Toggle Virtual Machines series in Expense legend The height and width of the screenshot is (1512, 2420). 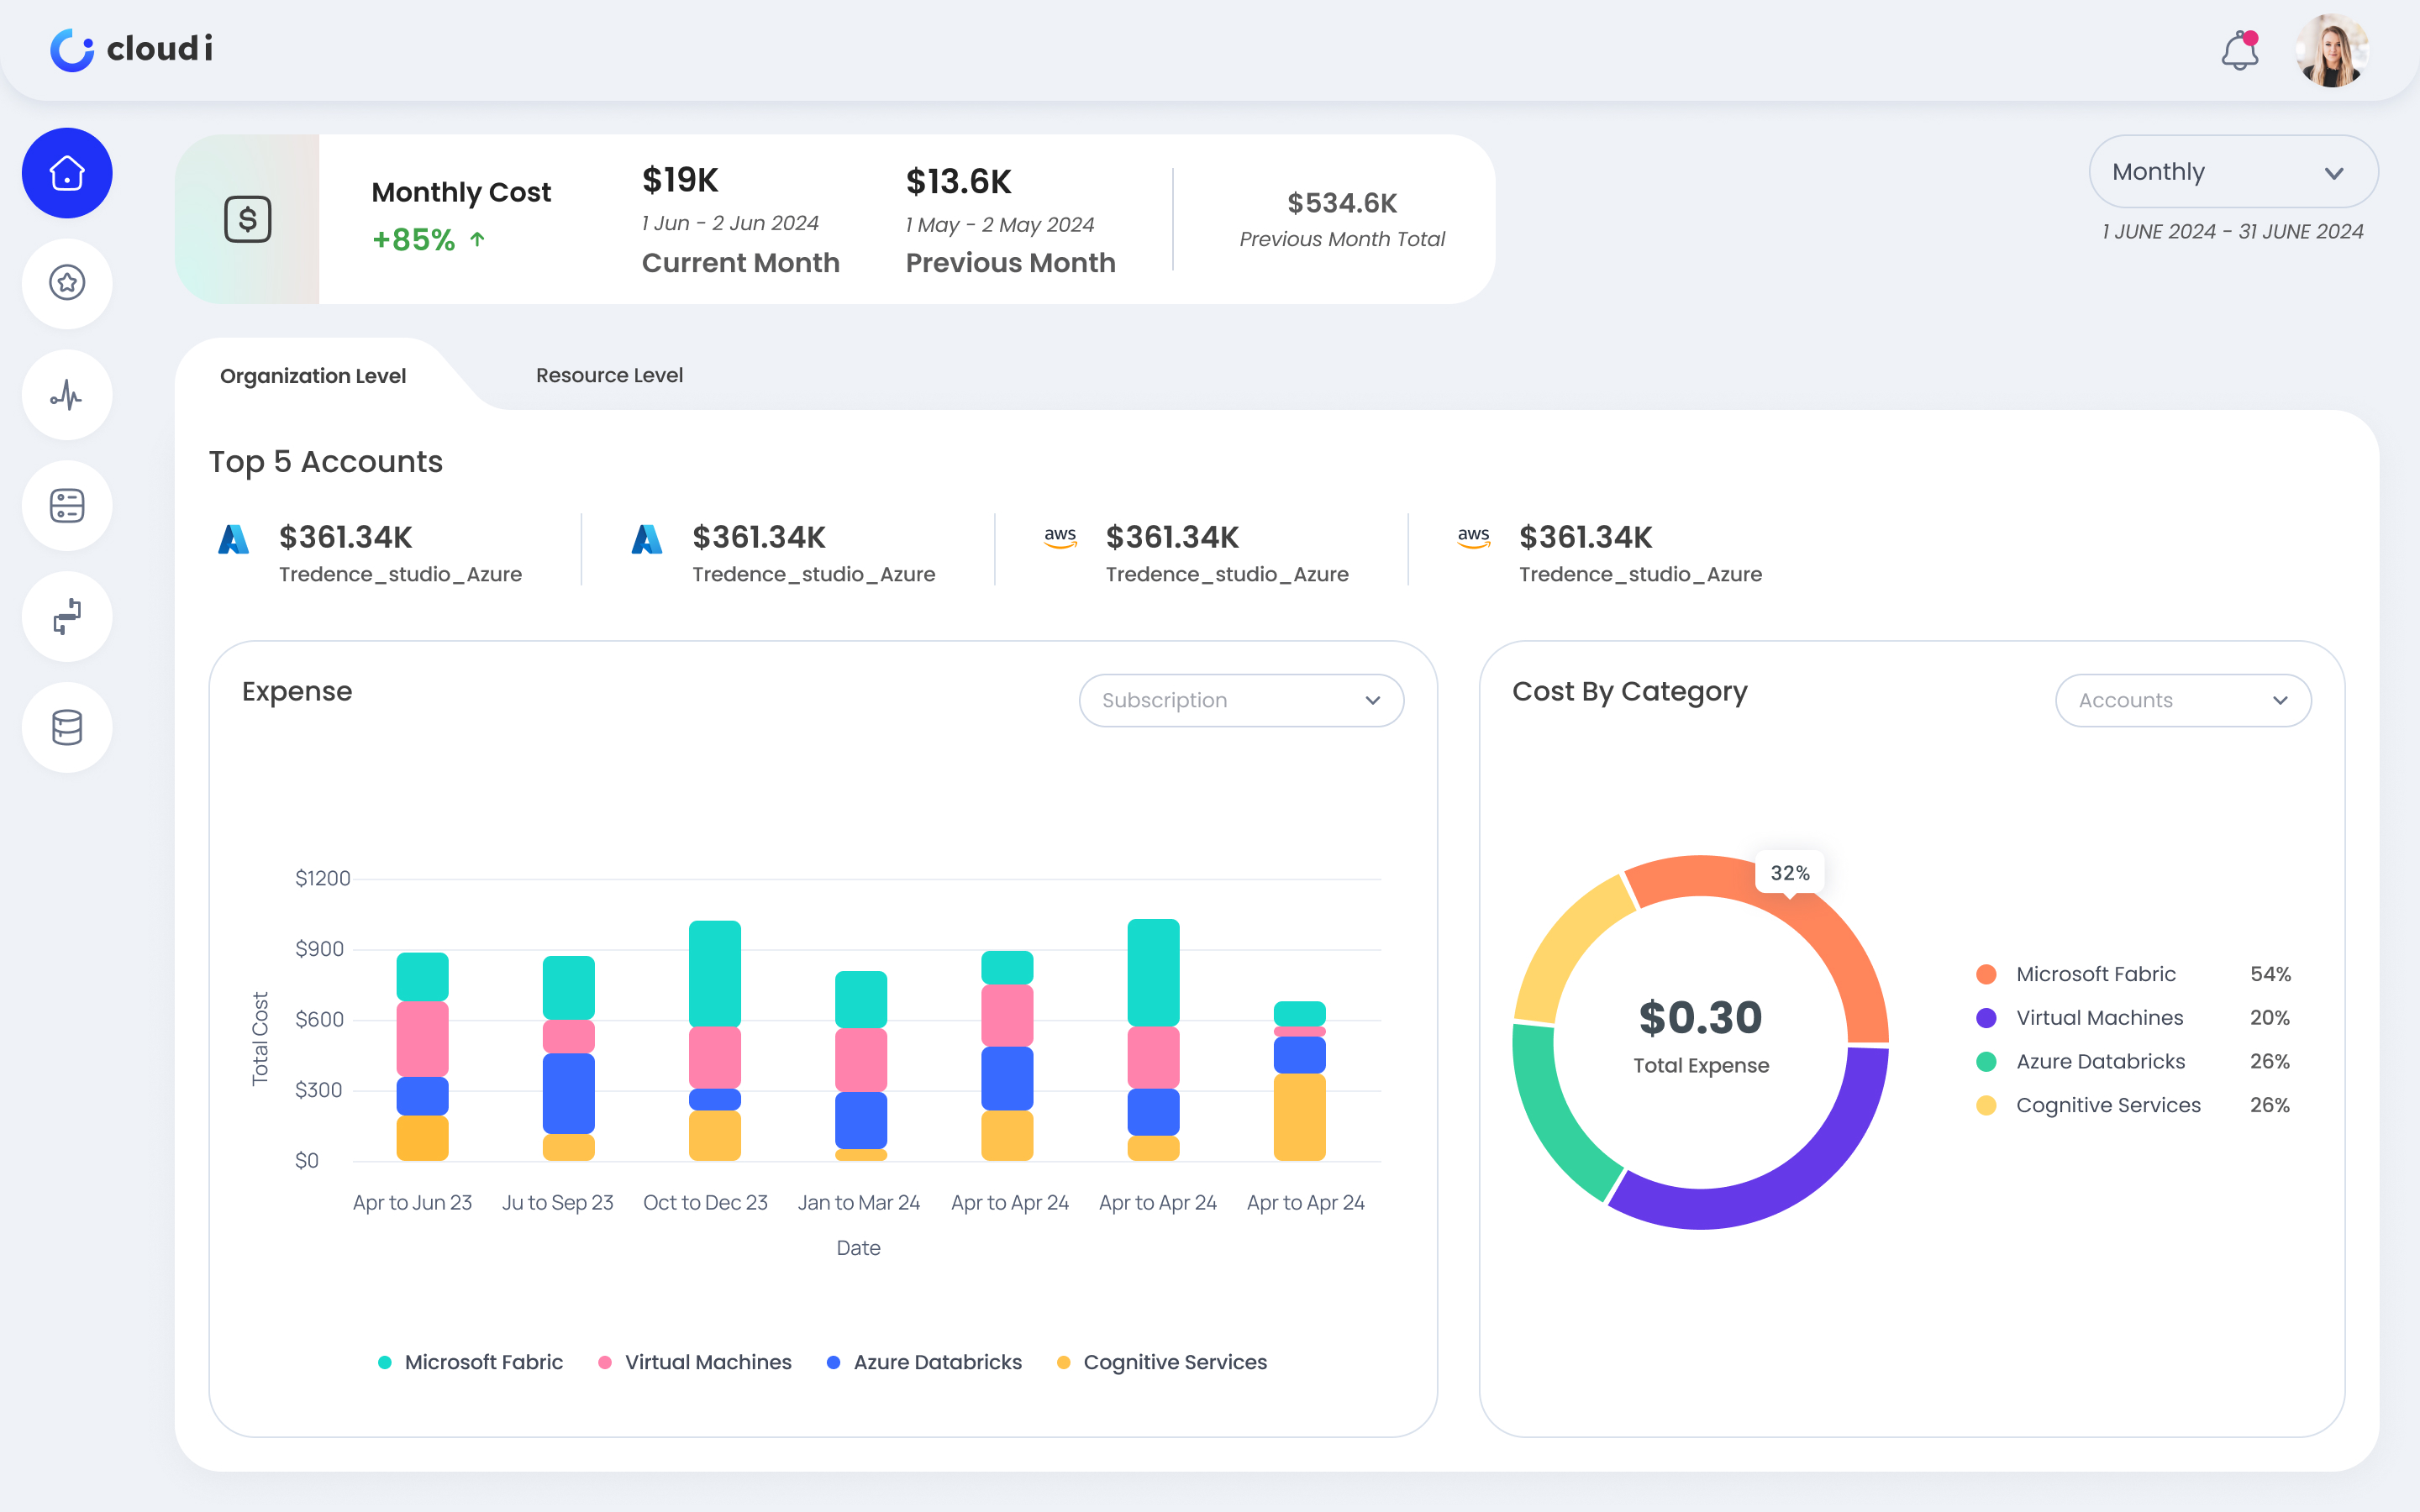click(x=694, y=1362)
